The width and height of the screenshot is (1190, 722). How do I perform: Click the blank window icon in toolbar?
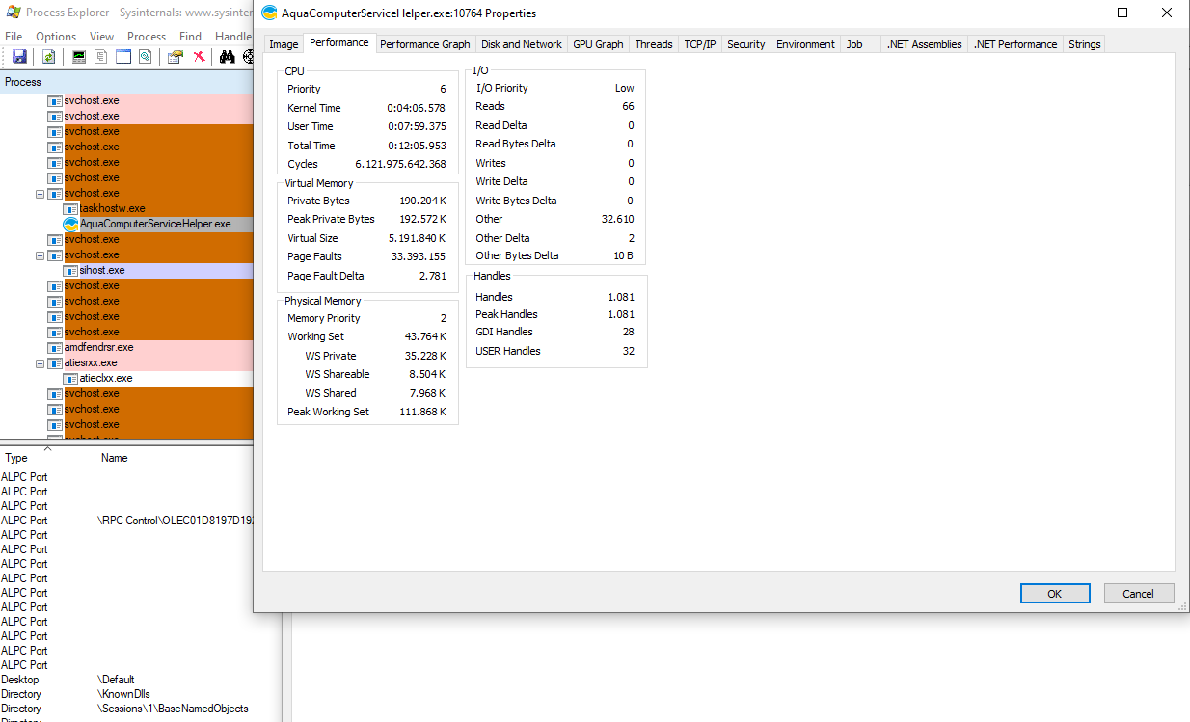click(x=123, y=57)
